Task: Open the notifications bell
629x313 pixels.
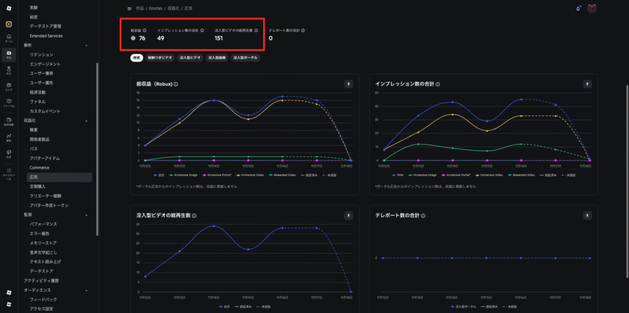Action: click(577, 9)
